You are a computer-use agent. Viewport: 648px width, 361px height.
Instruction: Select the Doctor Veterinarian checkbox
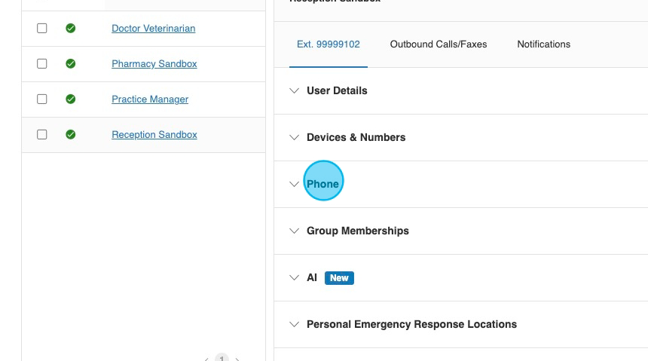pos(42,29)
